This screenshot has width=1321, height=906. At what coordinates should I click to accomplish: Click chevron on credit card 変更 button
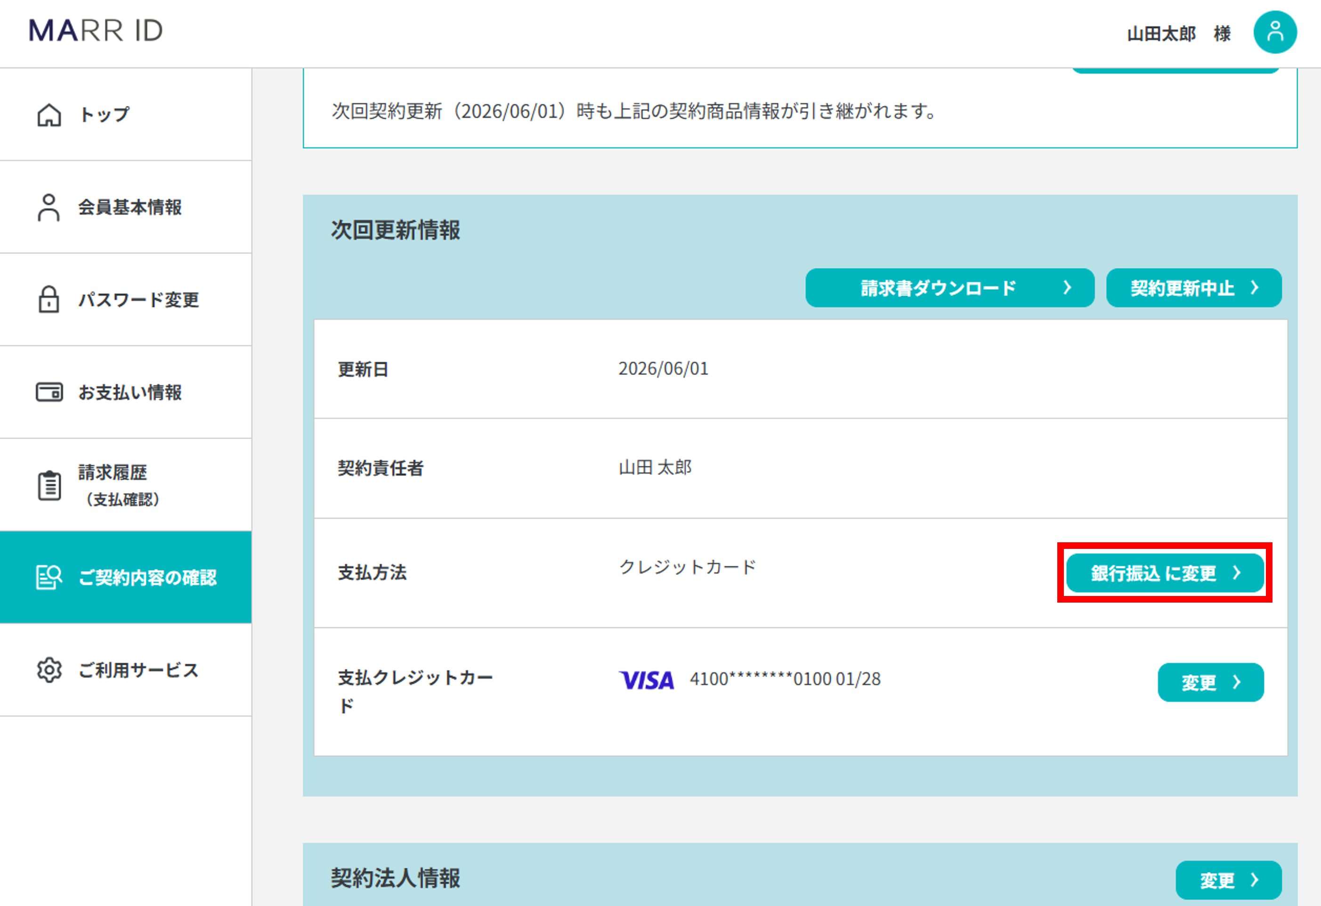(1236, 682)
